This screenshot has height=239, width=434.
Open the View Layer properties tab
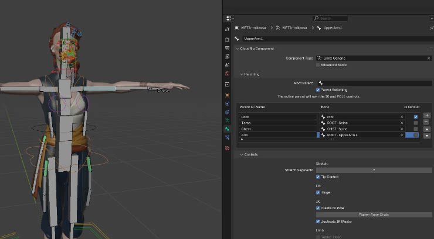[x=227, y=57]
